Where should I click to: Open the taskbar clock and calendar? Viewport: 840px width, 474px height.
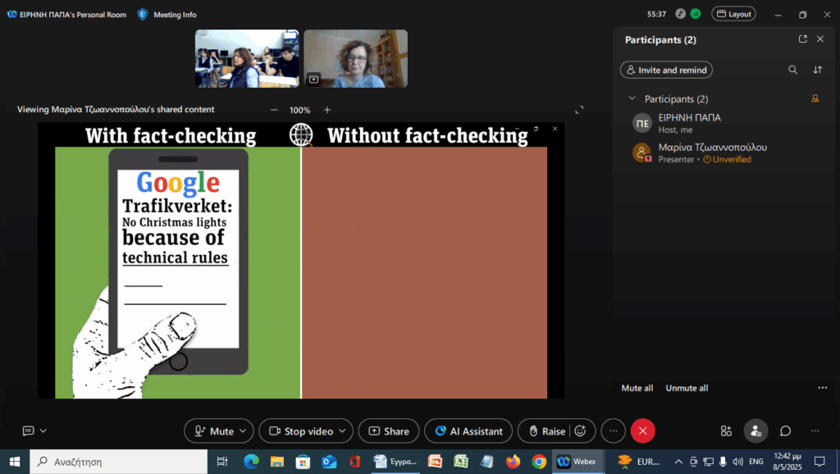click(x=787, y=462)
